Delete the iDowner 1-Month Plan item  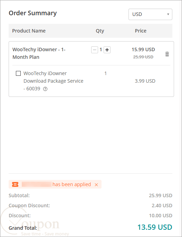[x=167, y=54]
